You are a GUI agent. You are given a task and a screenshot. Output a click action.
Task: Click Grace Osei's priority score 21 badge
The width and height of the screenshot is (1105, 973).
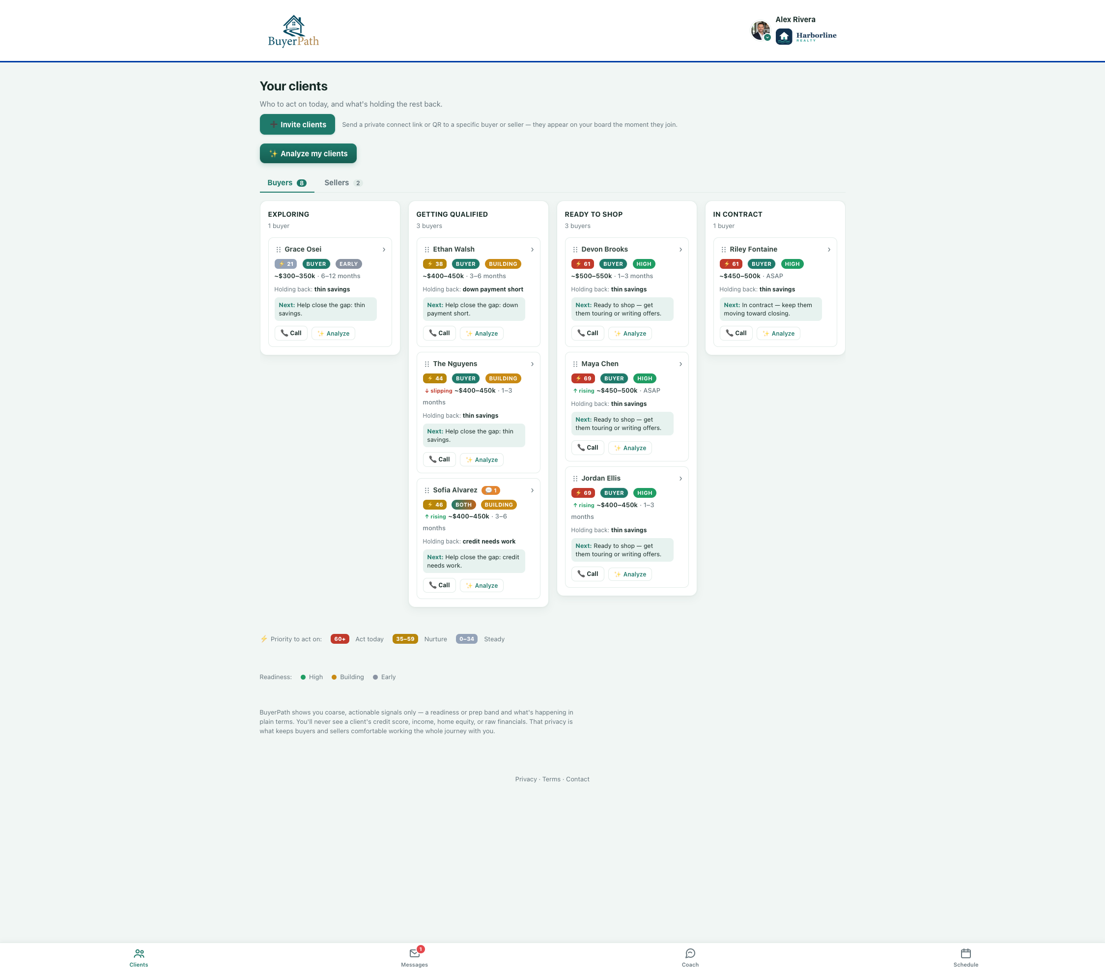click(285, 264)
